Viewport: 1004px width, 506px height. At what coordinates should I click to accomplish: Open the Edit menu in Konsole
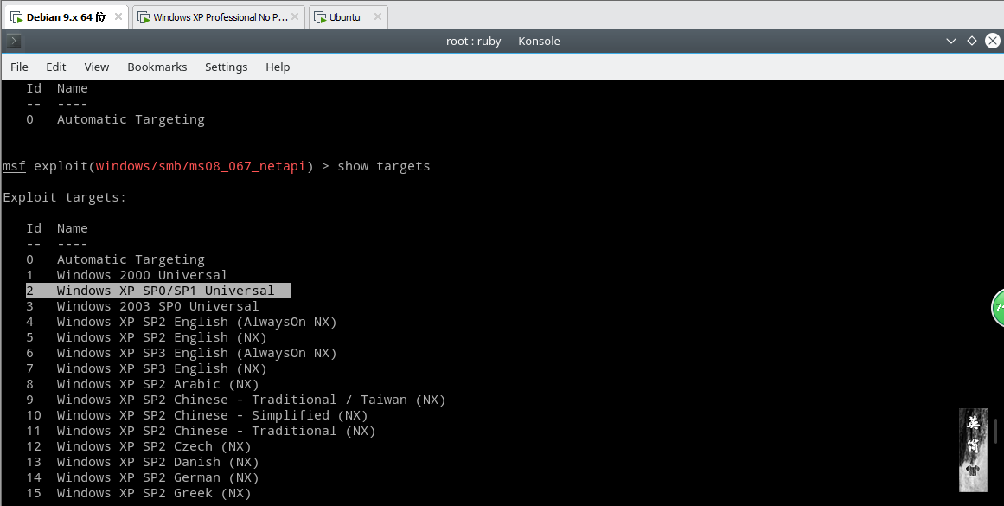[55, 67]
